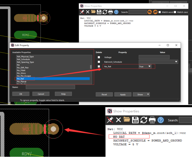Click the Voltage value input field

pyautogui.click(x=154, y=57)
